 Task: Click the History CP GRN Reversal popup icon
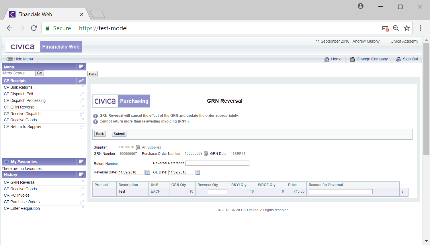click(x=82, y=182)
